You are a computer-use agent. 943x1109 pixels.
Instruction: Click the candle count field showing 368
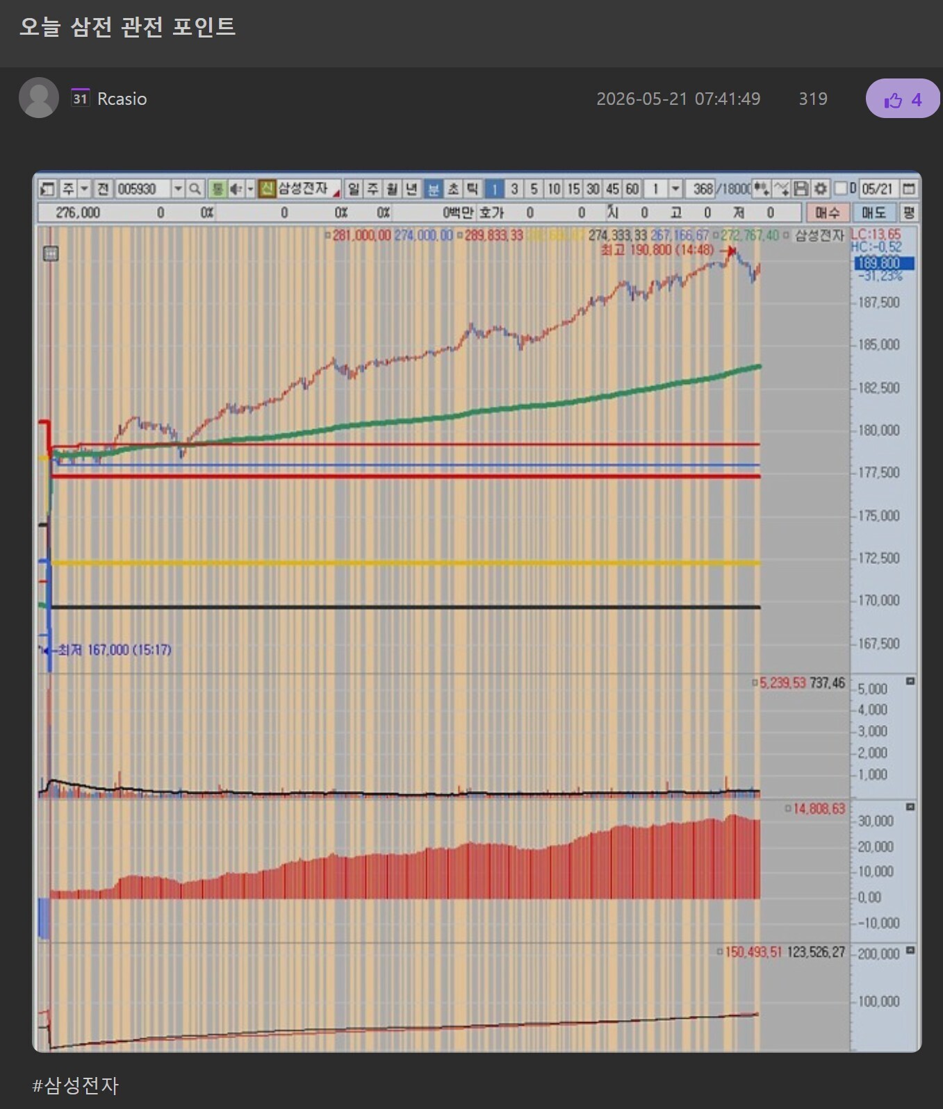click(x=702, y=189)
